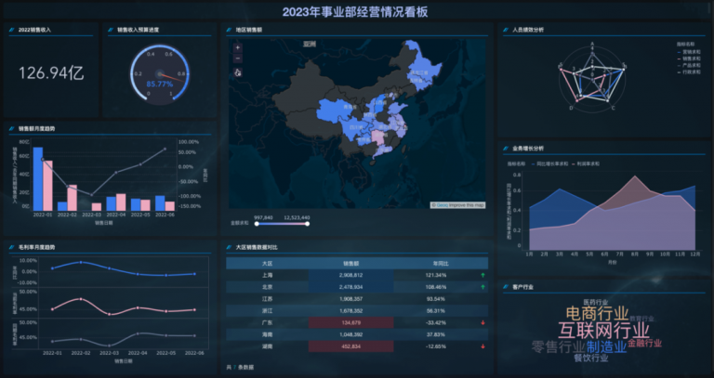
Task: Toggle the 利润率求和 legend in growth chart
Action: pyautogui.click(x=586, y=163)
